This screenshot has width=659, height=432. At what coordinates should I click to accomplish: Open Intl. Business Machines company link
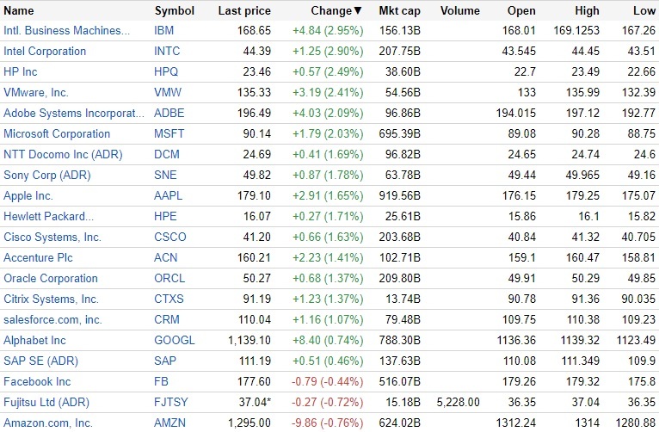click(67, 30)
